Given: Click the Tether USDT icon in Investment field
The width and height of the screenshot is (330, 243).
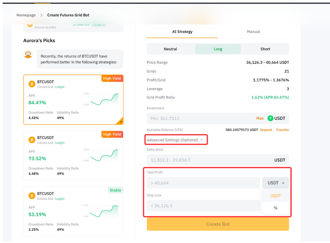Looking at the screenshot, I should [270, 118].
